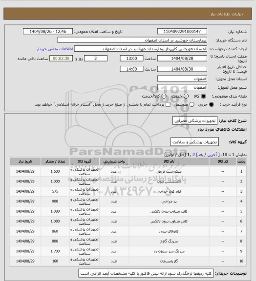Click the price validity date 1404/08/30 field
256x281 pixels.
click(182, 69)
